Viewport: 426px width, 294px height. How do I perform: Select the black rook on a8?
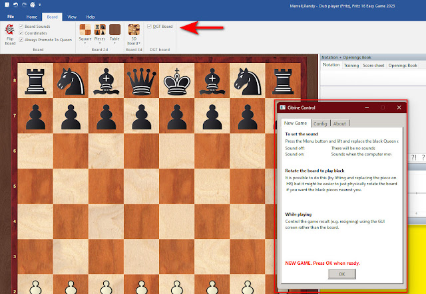point(35,81)
